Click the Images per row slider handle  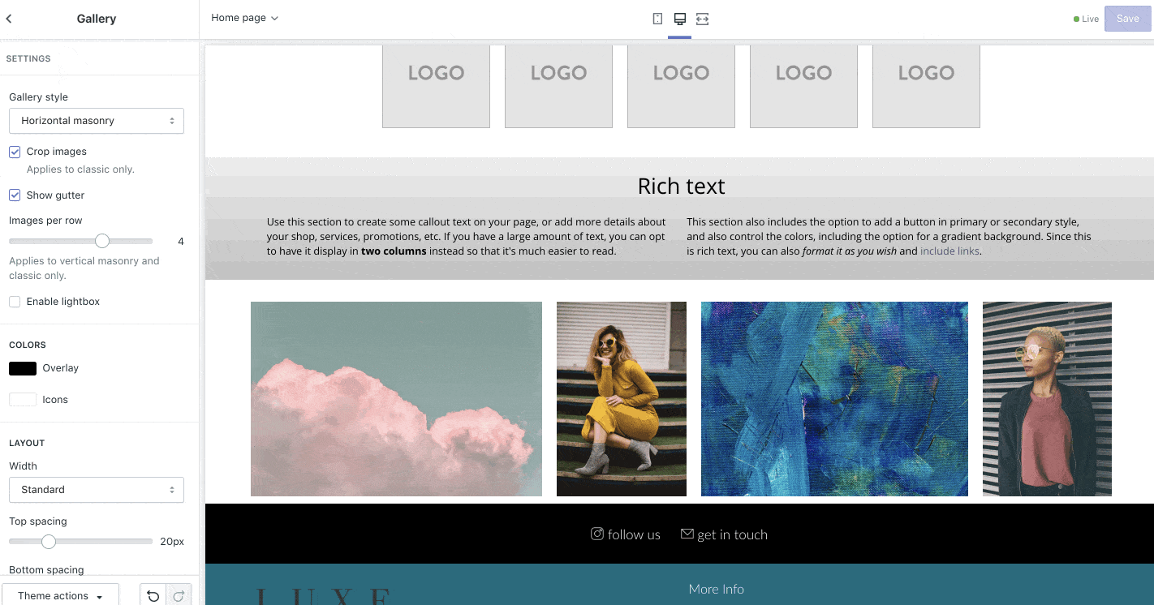(x=102, y=241)
